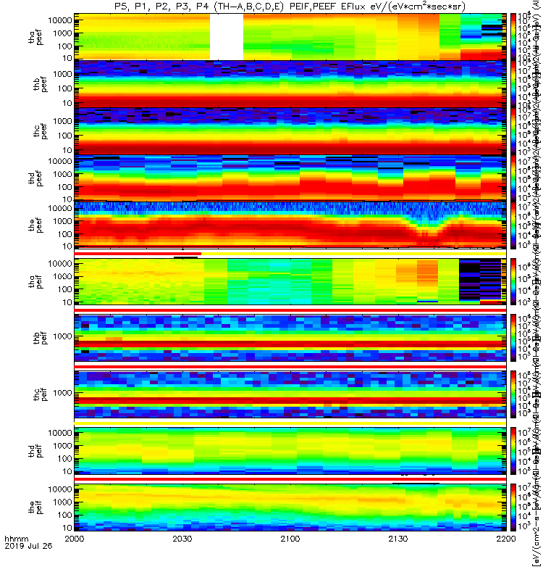Image resolution: width=543 pixels, height=580 pixels.
Task: Click the '10000' energy tick of the peif
Action: coord(60,489)
